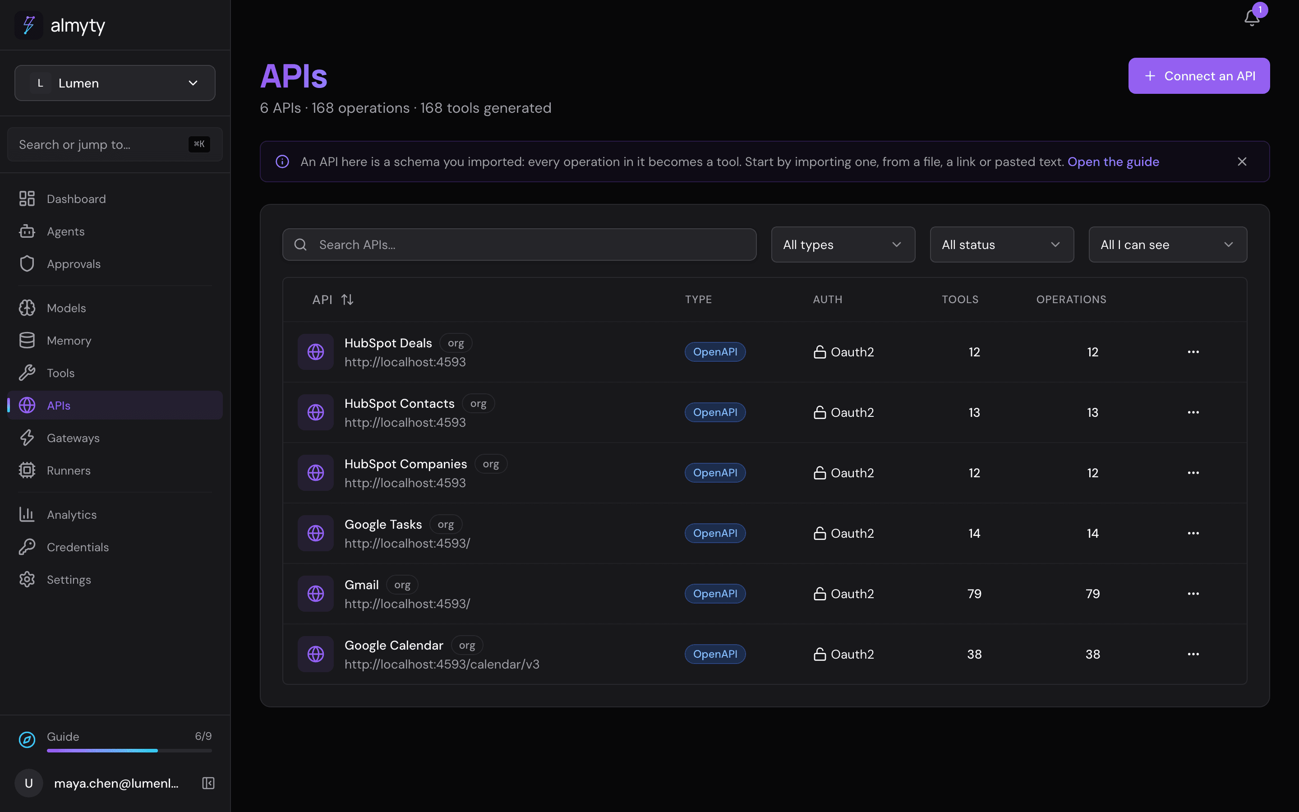Click the Guide compass icon
This screenshot has width=1299, height=812.
tap(27, 739)
